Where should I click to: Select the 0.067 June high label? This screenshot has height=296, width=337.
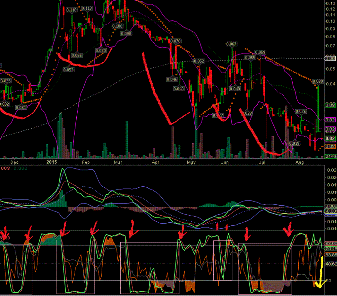pyautogui.click(x=231, y=44)
